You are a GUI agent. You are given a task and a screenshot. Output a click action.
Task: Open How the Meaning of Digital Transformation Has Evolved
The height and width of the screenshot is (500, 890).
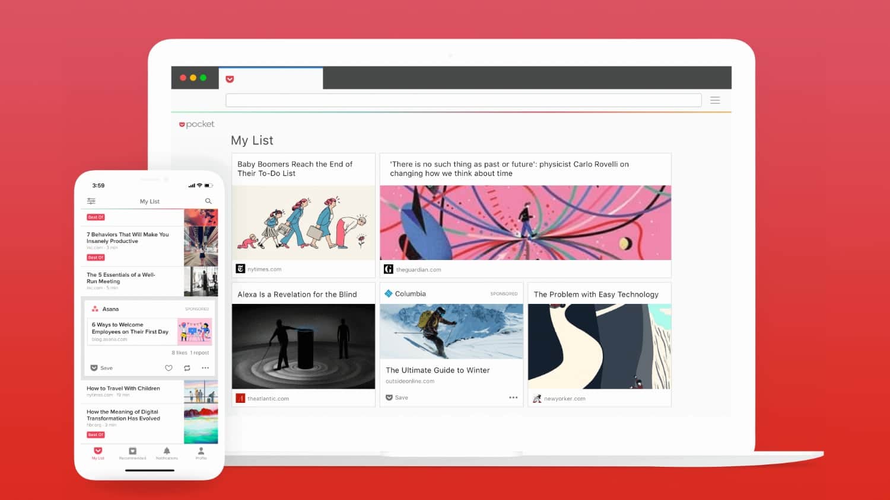coord(123,415)
